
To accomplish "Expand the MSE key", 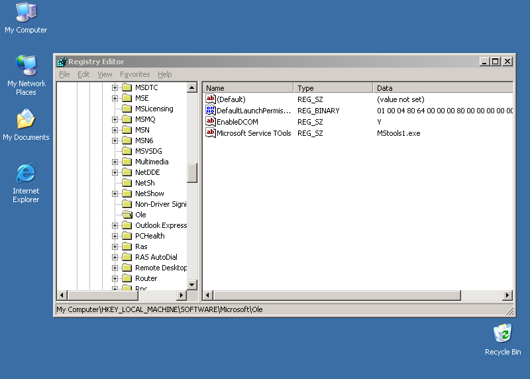I will click(x=115, y=98).
